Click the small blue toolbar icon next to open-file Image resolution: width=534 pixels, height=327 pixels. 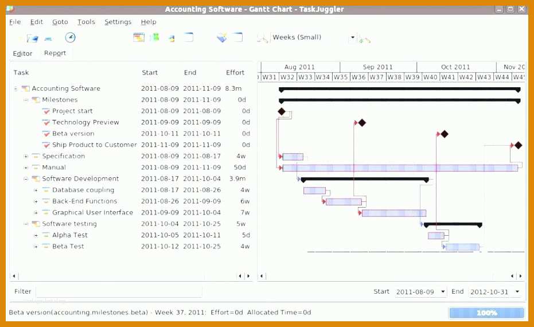[x=48, y=39]
